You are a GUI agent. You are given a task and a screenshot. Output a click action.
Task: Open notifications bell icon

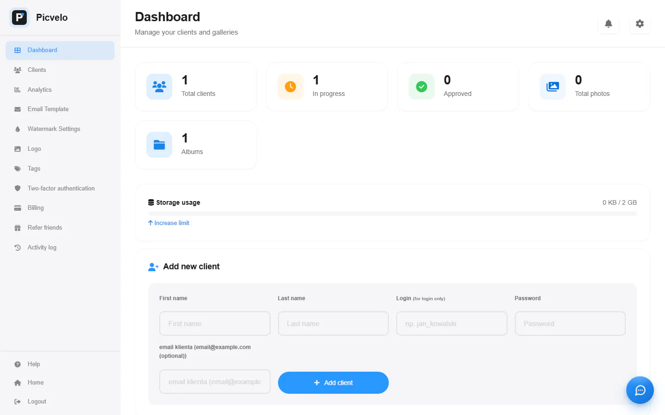[x=609, y=24]
